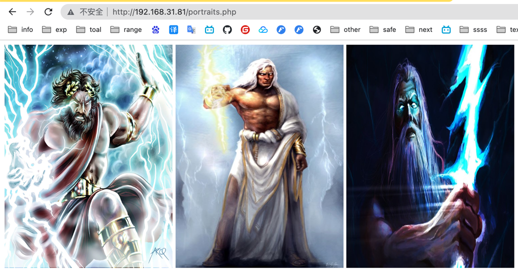Click the white-robed Zeus portrait in the middle

pyautogui.click(x=259, y=156)
